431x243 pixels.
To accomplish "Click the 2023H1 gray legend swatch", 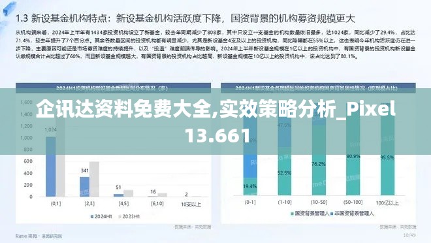I will pyautogui.click(x=120, y=217).
